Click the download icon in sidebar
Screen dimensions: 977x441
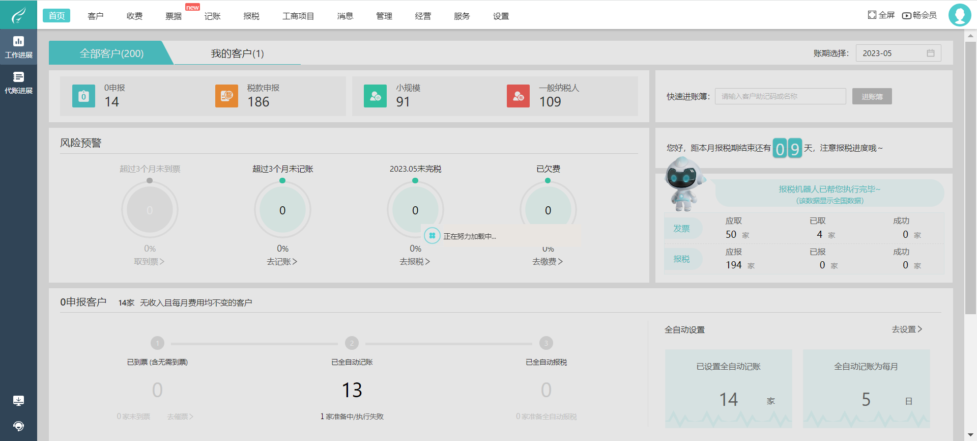(18, 401)
